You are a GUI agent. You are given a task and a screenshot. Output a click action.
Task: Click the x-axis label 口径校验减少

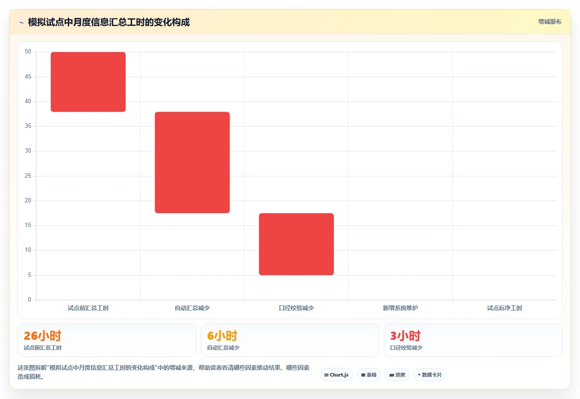point(297,308)
